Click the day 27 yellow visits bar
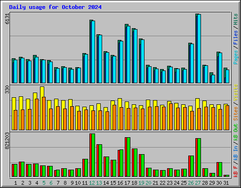This screenshot has height=188, width=241. [197, 114]
